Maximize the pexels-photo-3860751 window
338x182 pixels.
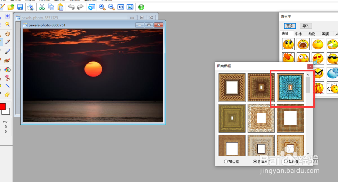[x=149, y=25]
